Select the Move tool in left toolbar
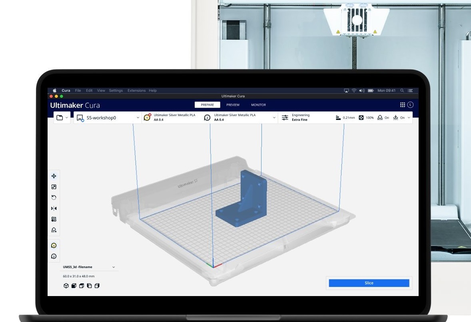 point(54,176)
